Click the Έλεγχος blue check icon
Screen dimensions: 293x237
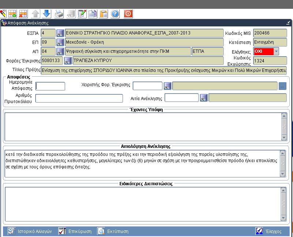(259, 231)
